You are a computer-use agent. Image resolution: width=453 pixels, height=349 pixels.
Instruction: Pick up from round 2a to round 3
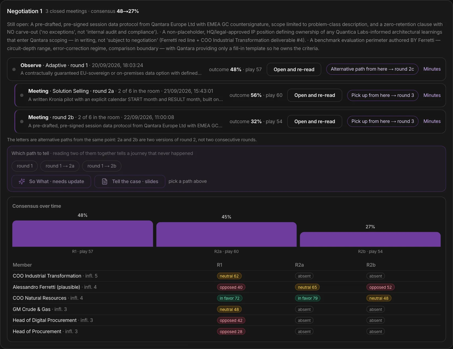click(383, 95)
